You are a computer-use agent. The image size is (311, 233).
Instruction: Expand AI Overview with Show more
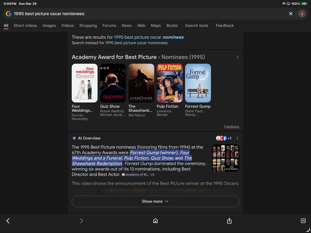coord(155,201)
